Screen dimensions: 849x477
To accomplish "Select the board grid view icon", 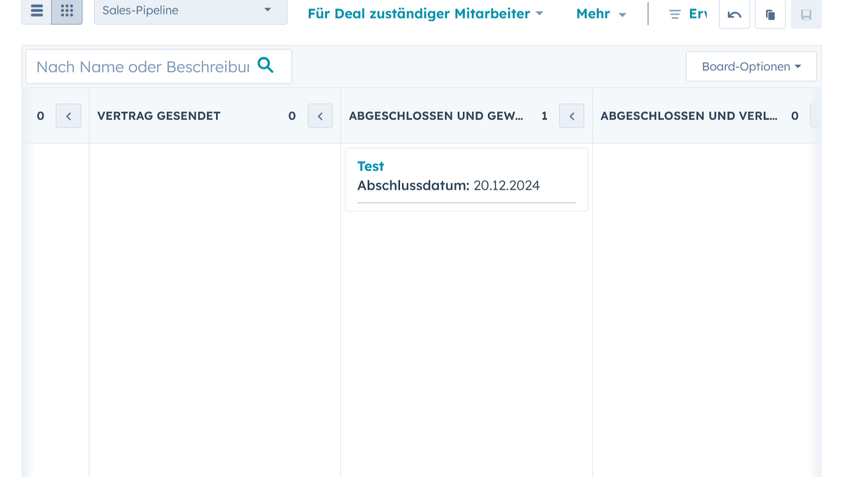I will (67, 11).
